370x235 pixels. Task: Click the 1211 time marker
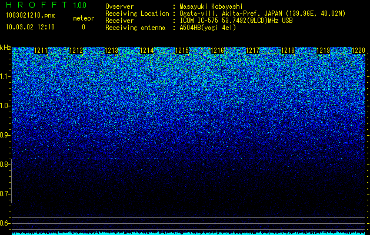pos(41,51)
